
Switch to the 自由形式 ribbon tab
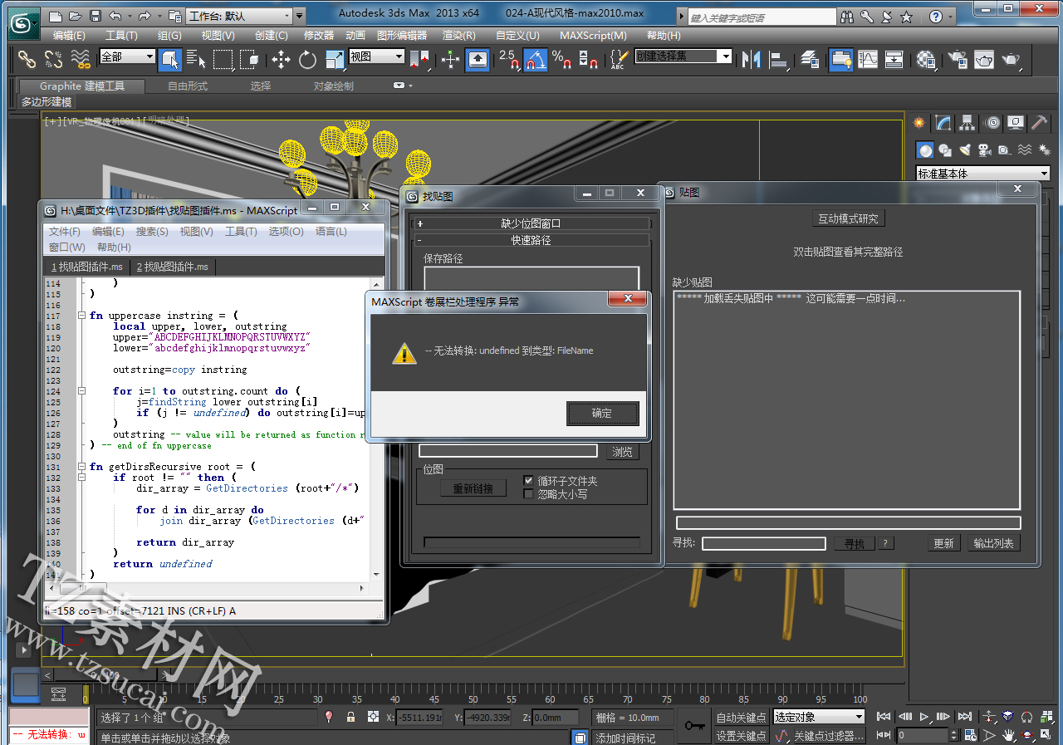point(188,86)
